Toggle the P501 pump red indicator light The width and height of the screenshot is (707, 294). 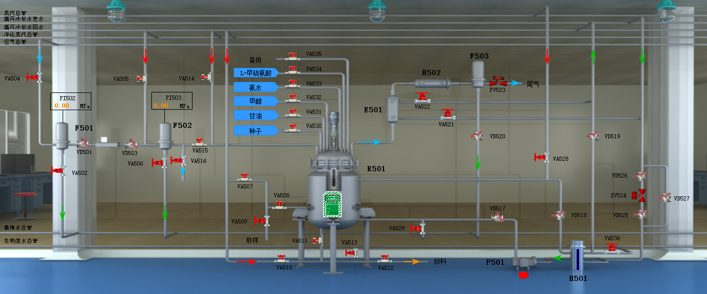click(x=523, y=275)
